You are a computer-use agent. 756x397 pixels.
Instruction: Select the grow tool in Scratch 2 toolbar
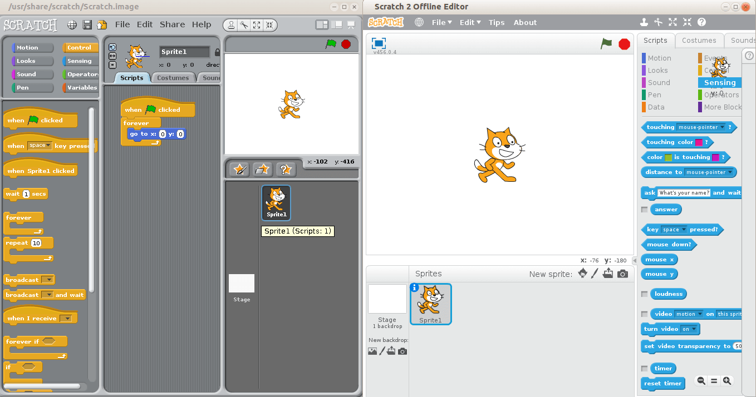[673, 22]
